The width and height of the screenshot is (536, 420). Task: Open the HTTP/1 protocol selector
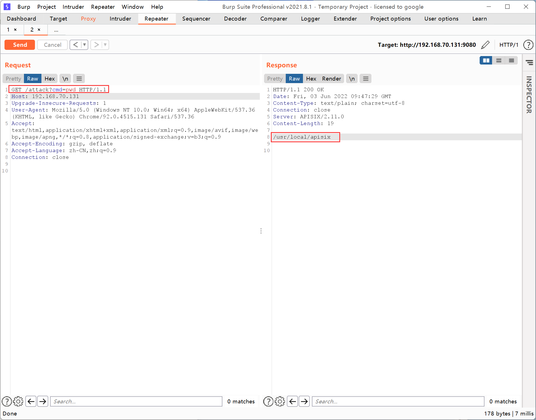point(509,45)
